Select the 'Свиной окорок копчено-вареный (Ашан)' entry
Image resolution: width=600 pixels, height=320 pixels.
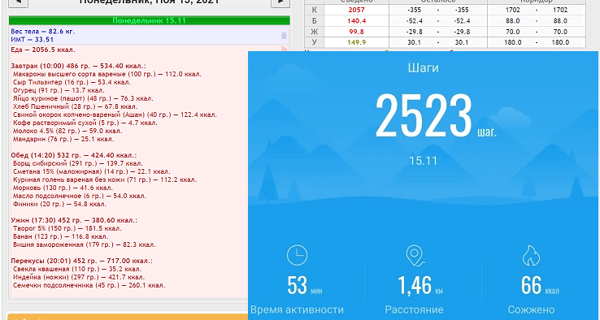tap(115, 115)
